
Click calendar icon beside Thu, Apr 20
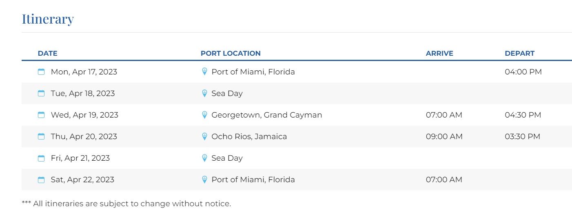[x=41, y=137]
